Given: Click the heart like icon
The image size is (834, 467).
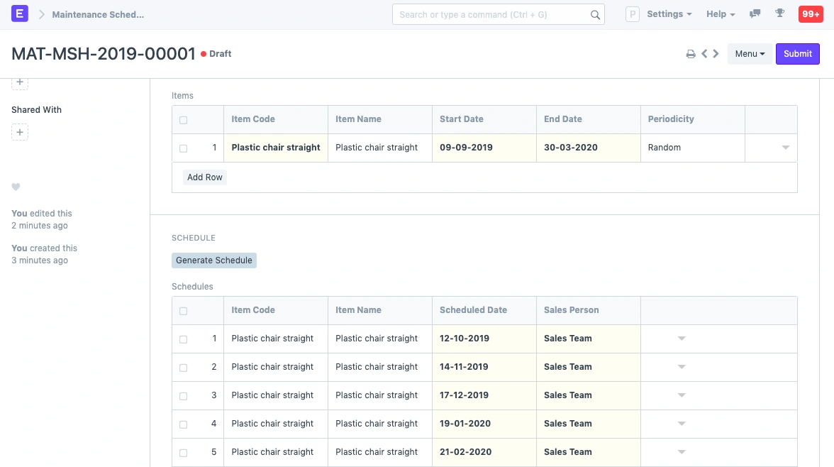Looking at the screenshot, I should (16, 187).
